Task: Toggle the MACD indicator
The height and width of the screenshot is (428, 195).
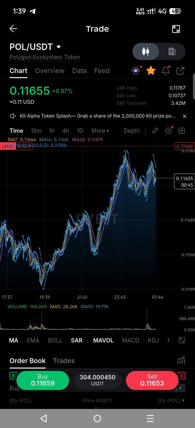Action: tap(131, 340)
